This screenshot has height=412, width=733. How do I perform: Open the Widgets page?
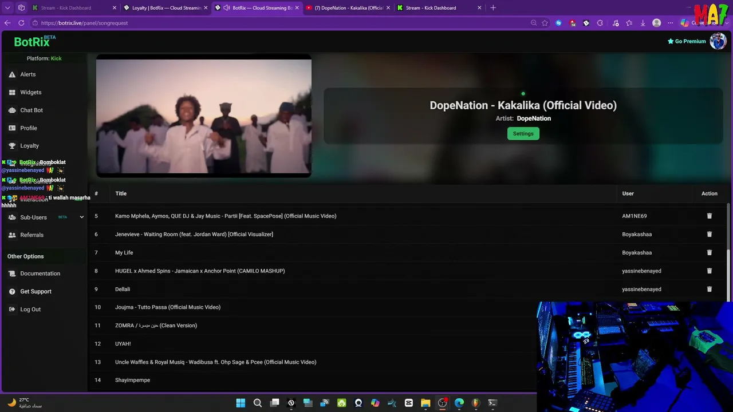click(30, 92)
